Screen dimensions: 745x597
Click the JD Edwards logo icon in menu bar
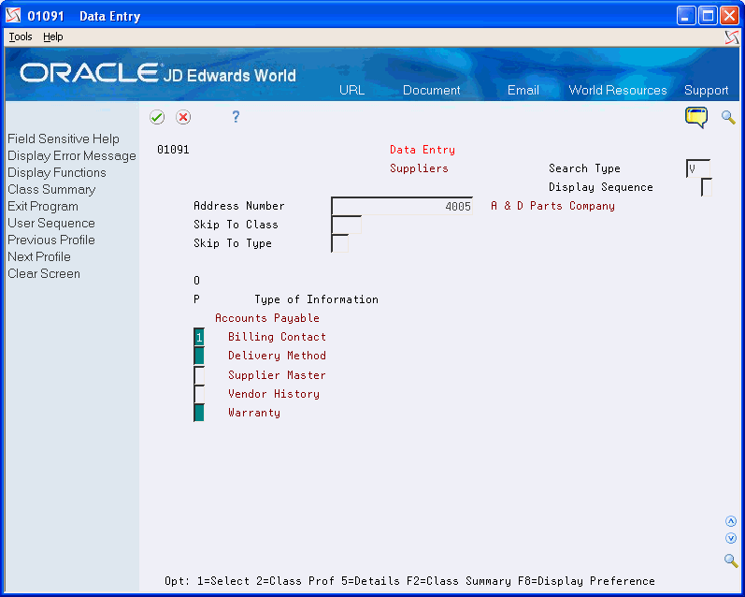click(x=732, y=37)
